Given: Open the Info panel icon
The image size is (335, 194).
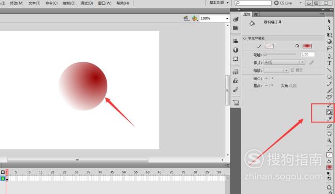Looking at the screenshot, I should [x=236, y=50].
